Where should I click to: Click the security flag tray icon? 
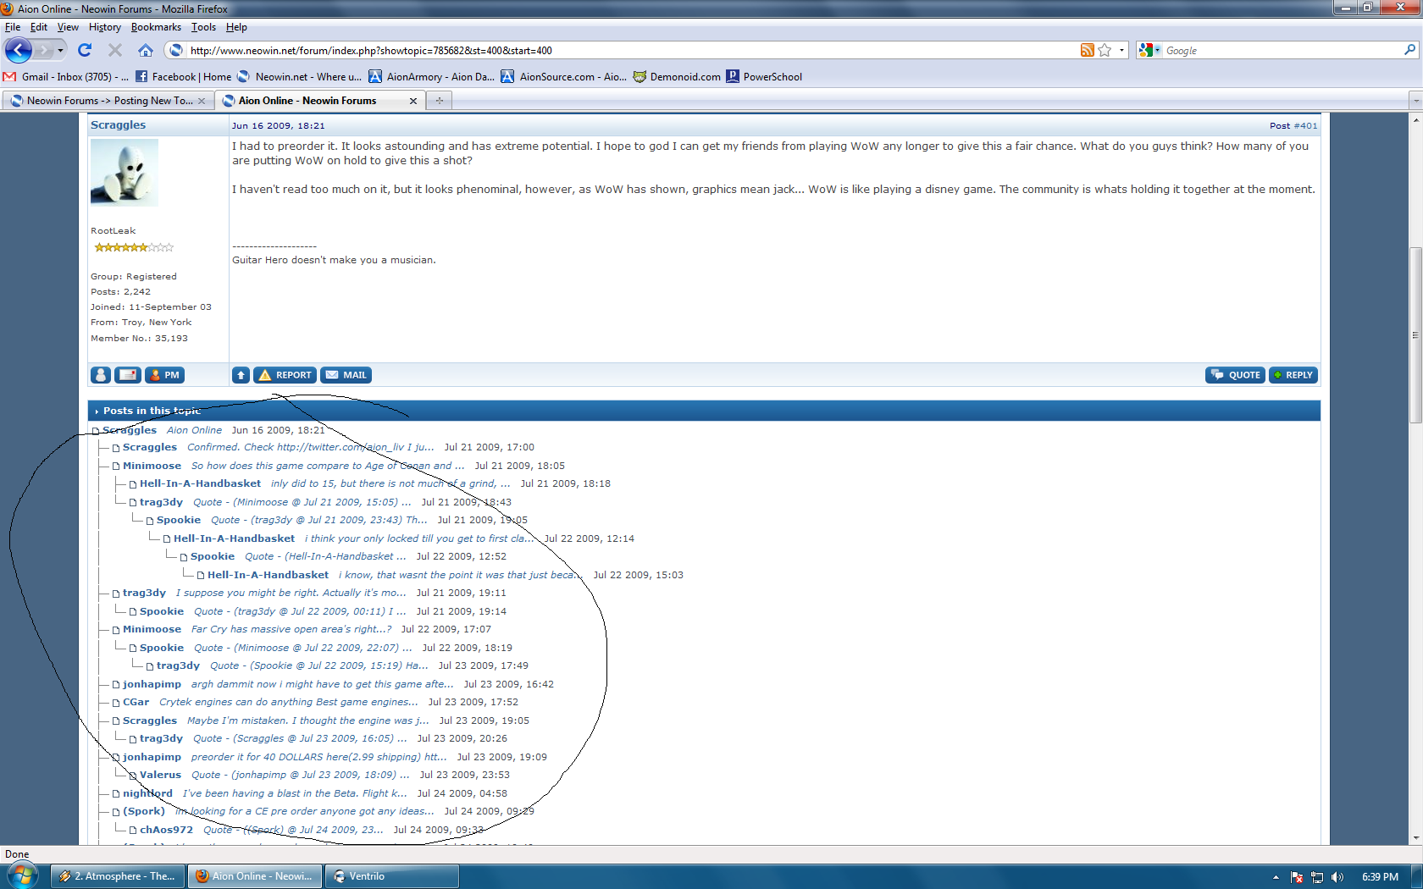tap(1297, 877)
